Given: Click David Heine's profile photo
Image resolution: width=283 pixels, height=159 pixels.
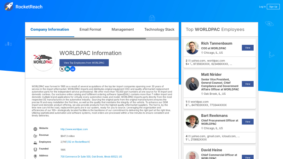Looking at the screenshot, I should click(192, 155).
